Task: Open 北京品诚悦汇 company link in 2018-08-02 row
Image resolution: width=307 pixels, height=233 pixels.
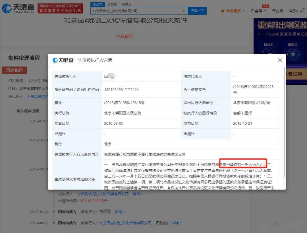Action: point(125,223)
